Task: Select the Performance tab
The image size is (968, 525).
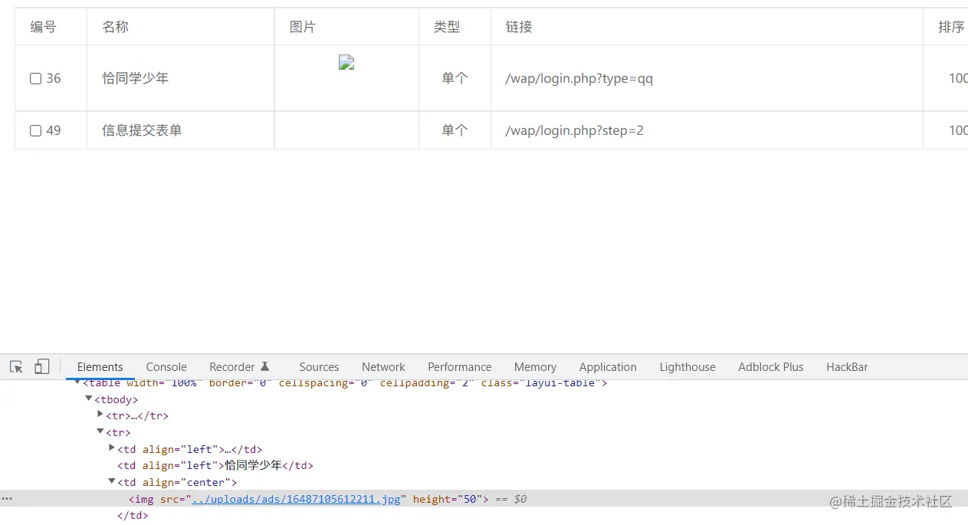Action: click(460, 367)
